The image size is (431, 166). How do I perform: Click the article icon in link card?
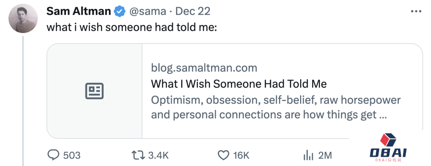tap(95, 91)
